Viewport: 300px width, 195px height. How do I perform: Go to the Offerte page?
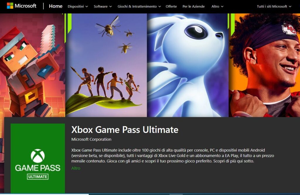click(171, 6)
